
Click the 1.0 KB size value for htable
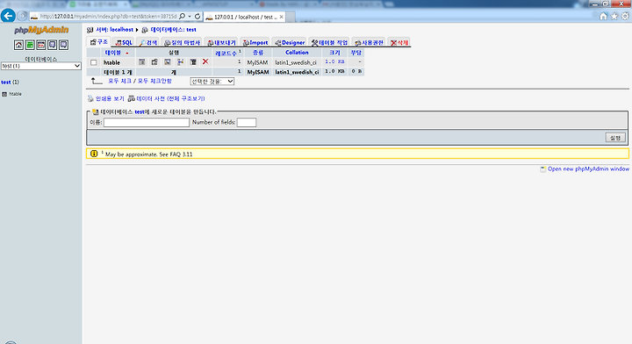[x=334, y=61]
